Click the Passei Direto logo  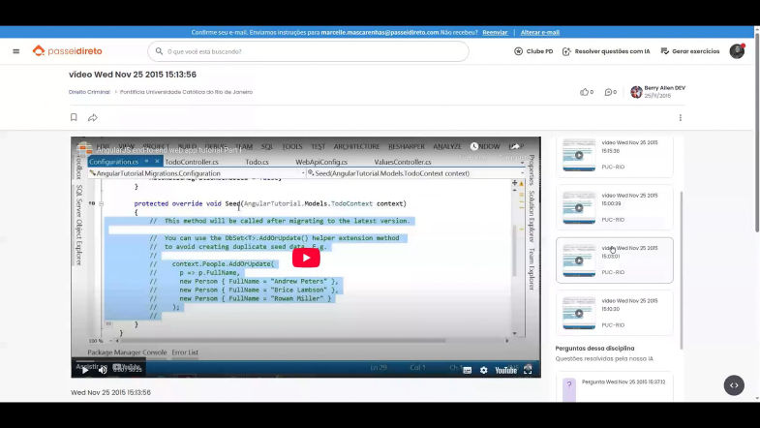tap(67, 51)
